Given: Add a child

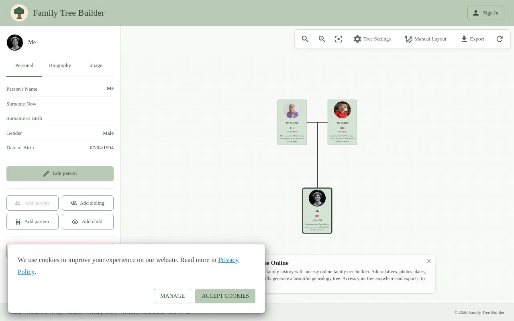Looking at the screenshot, I should click(x=88, y=221).
